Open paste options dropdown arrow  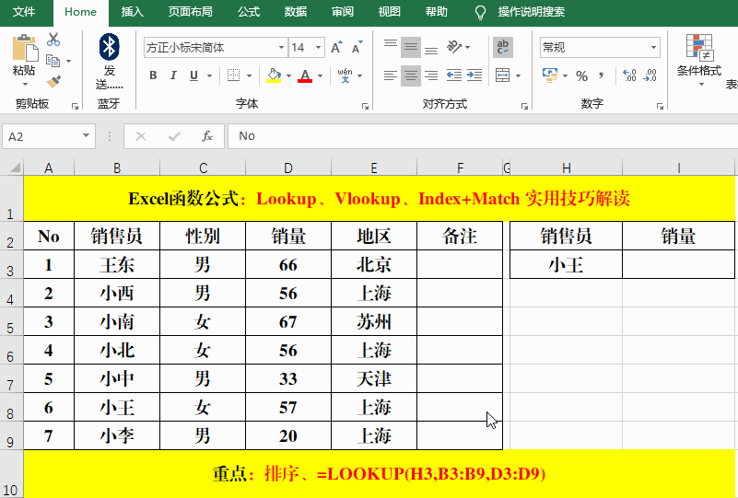tap(25, 84)
